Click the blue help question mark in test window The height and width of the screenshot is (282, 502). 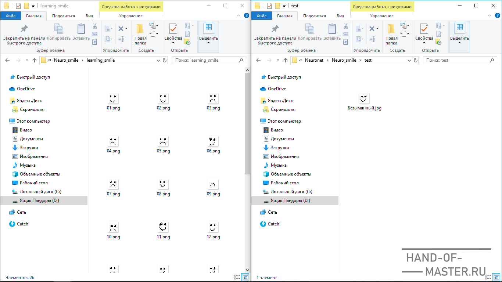coord(498,15)
